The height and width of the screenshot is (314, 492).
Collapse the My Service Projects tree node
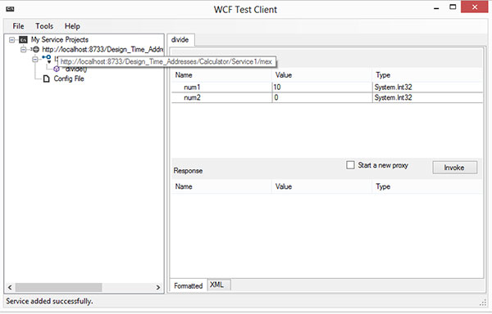coord(12,40)
